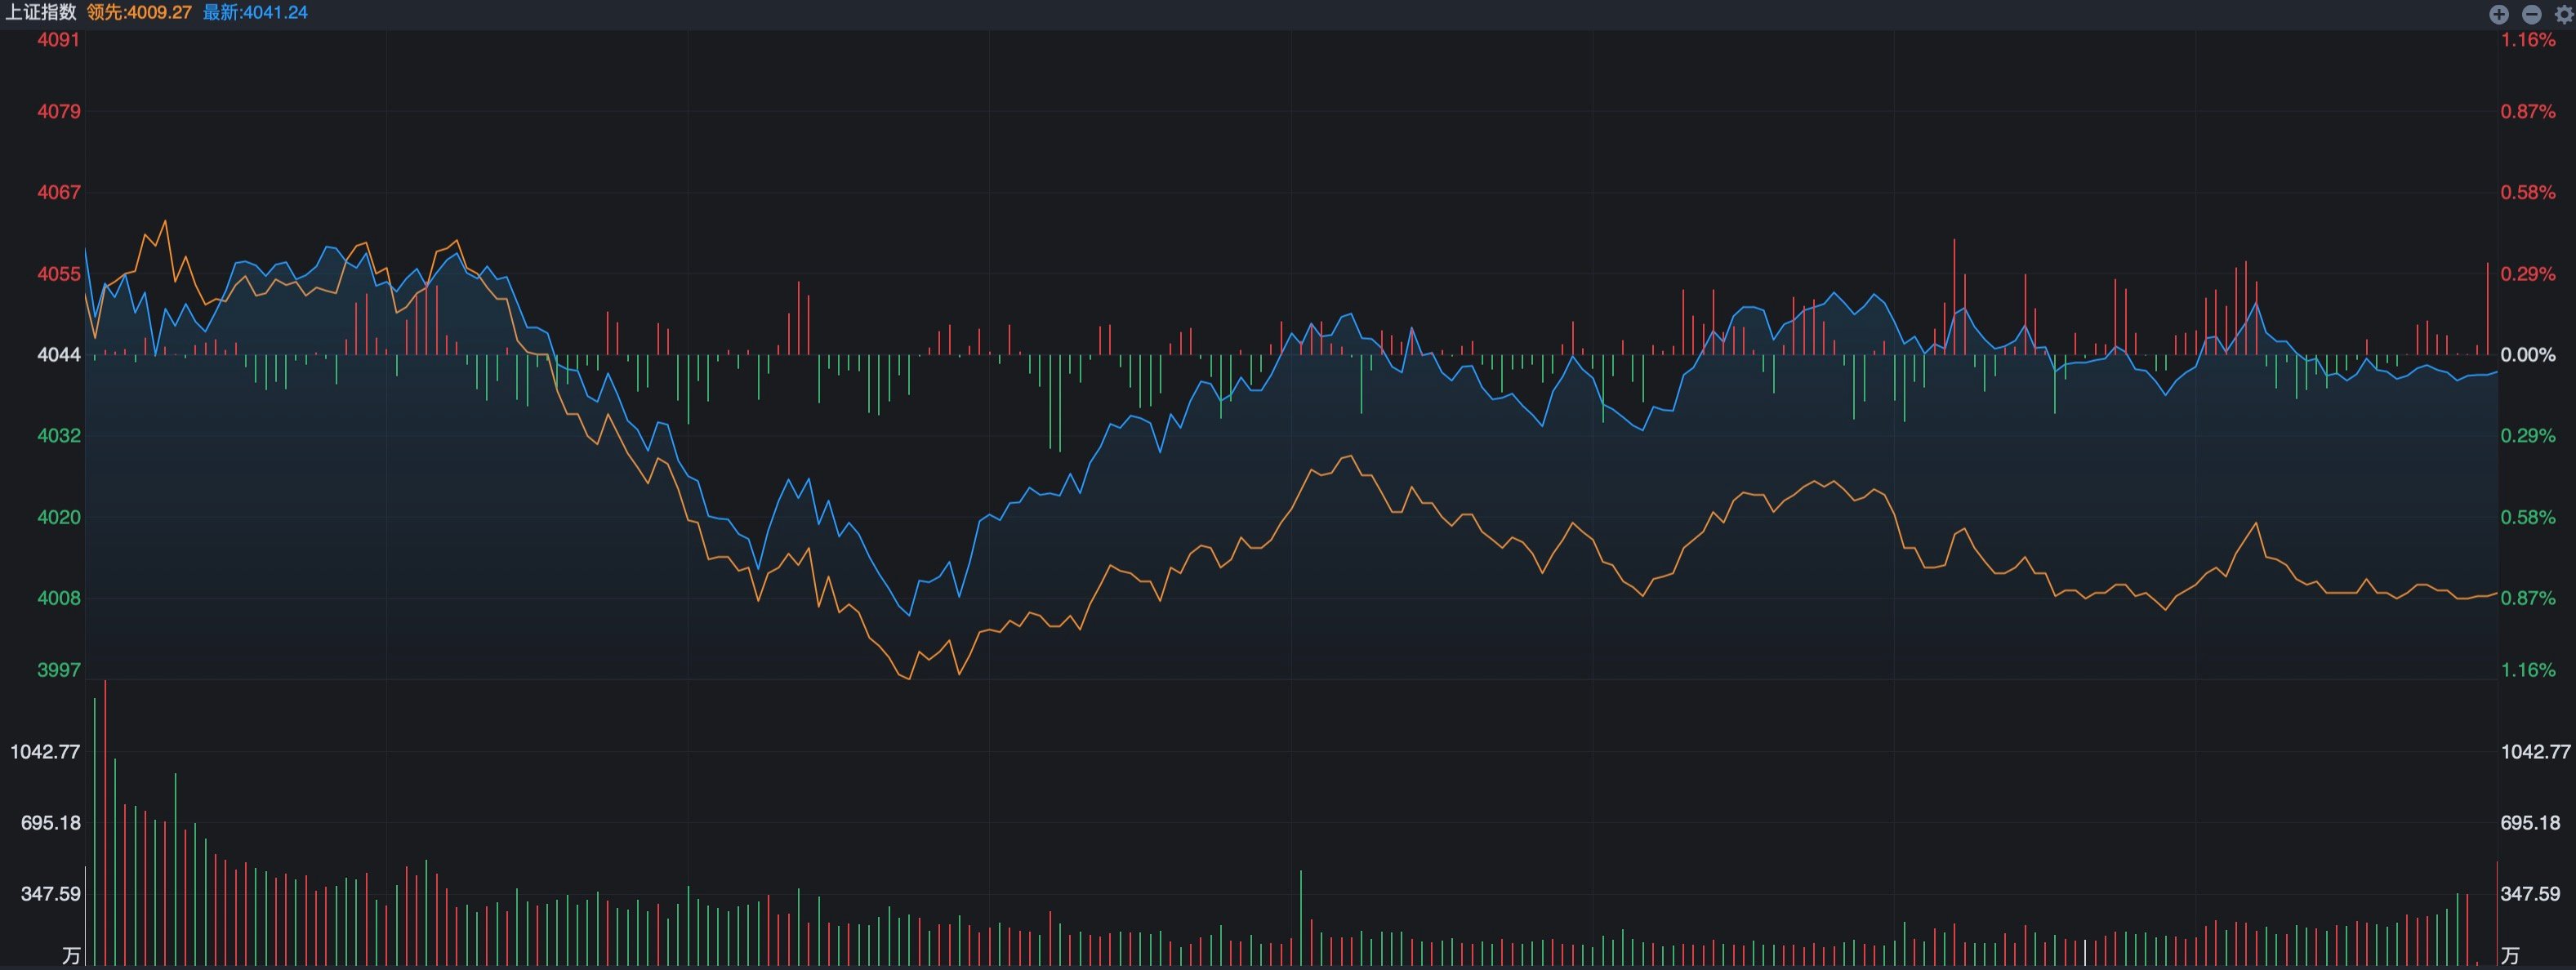This screenshot has width=2576, height=970.
Task: Click the green 1.16% label on right axis
Action: [x=2528, y=670]
